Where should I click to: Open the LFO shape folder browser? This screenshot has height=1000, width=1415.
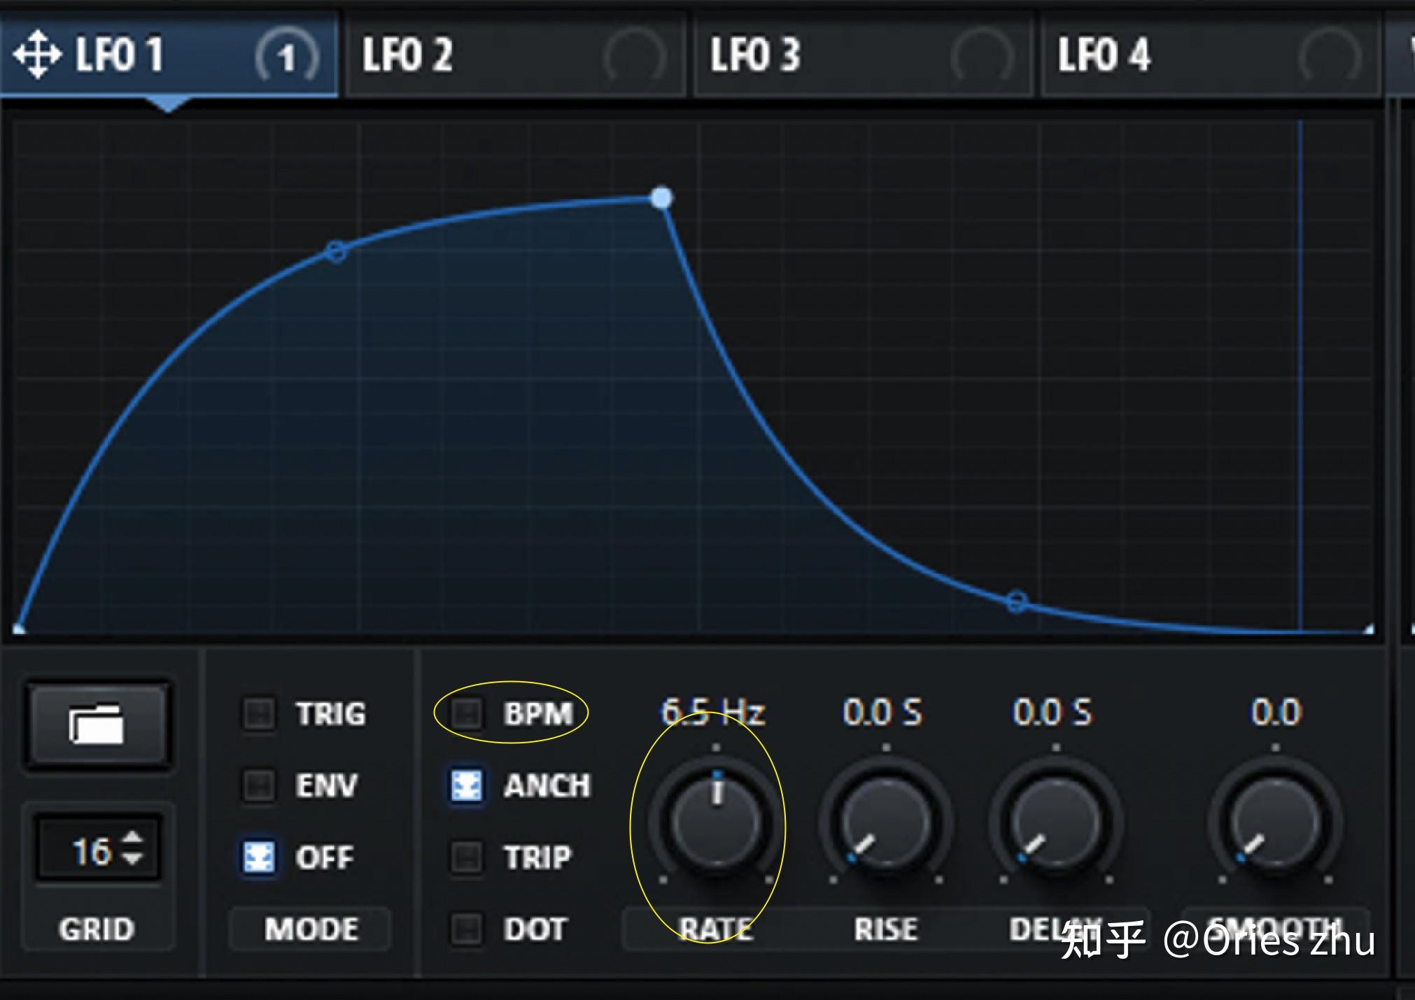pyautogui.click(x=97, y=724)
